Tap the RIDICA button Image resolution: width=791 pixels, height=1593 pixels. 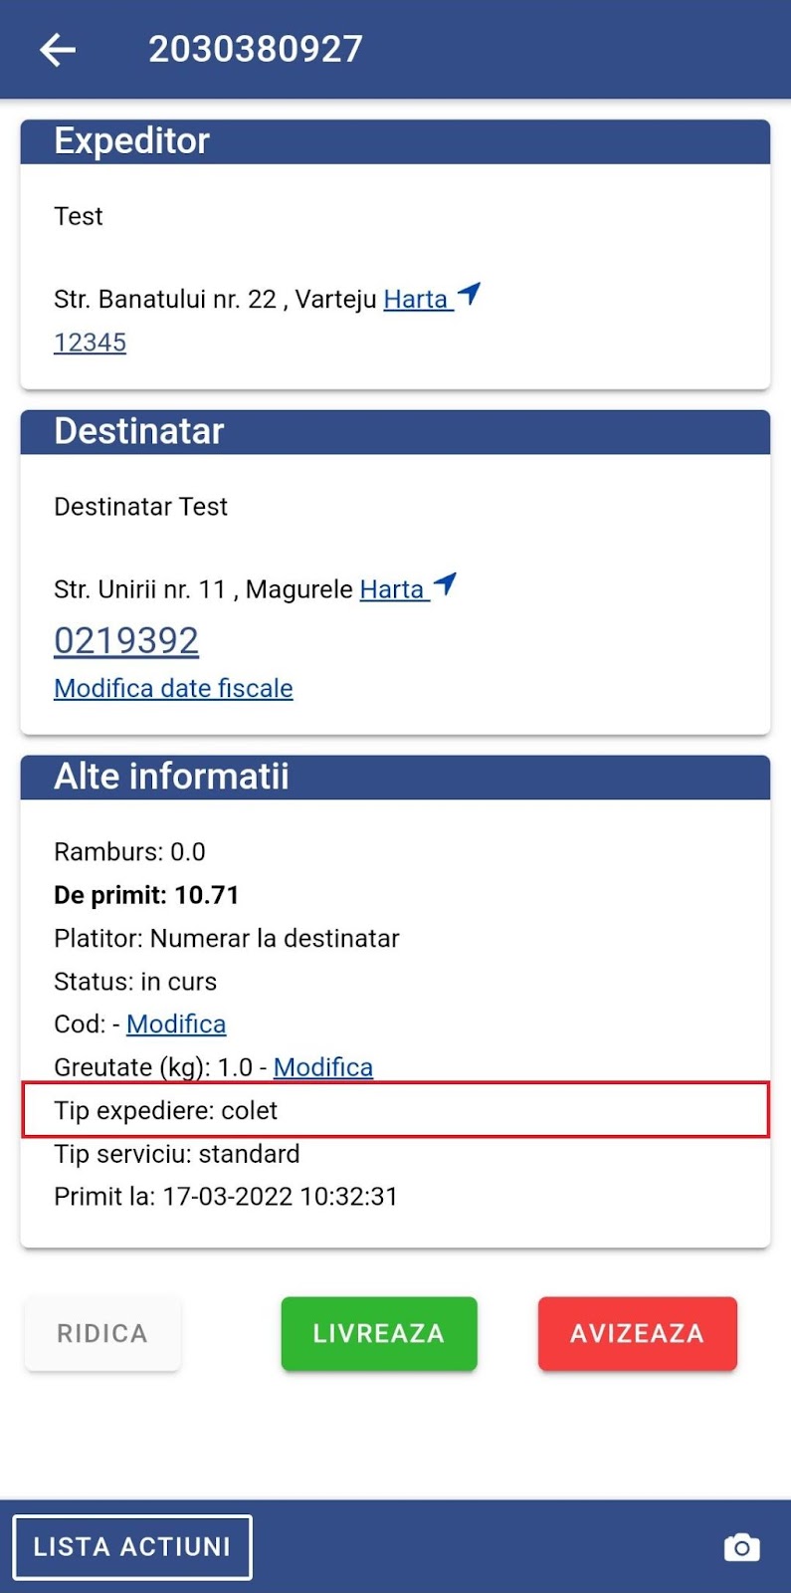click(x=102, y=1333)
